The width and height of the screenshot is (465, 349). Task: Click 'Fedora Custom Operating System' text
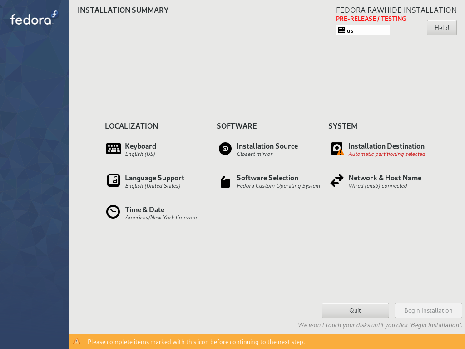pos(278,186)
